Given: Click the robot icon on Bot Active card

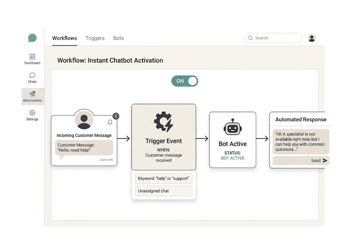Looking at the screenshot, I should coord(232,127).
